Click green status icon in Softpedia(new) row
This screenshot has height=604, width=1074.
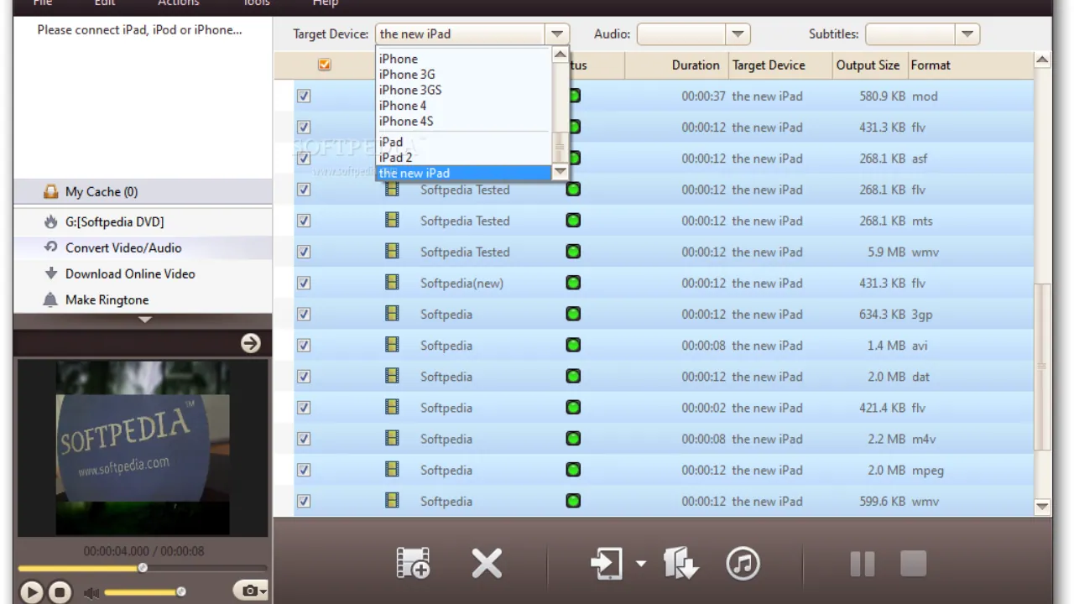pyautogui.click(x=573, y=283)
